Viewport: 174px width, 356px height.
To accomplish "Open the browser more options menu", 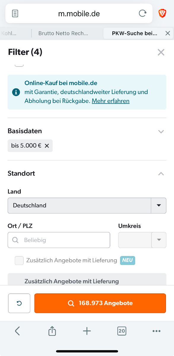I will 157,331.
